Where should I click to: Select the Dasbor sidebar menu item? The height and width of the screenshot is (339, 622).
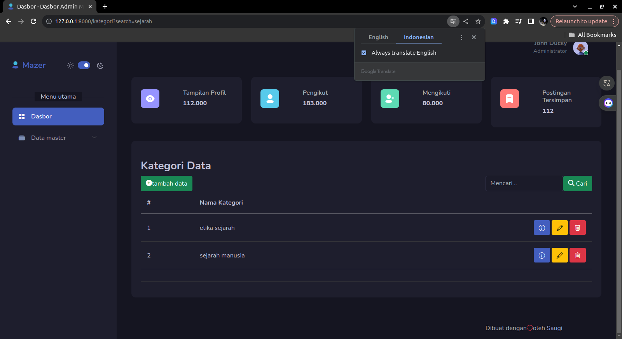click(x=58, y=116)
